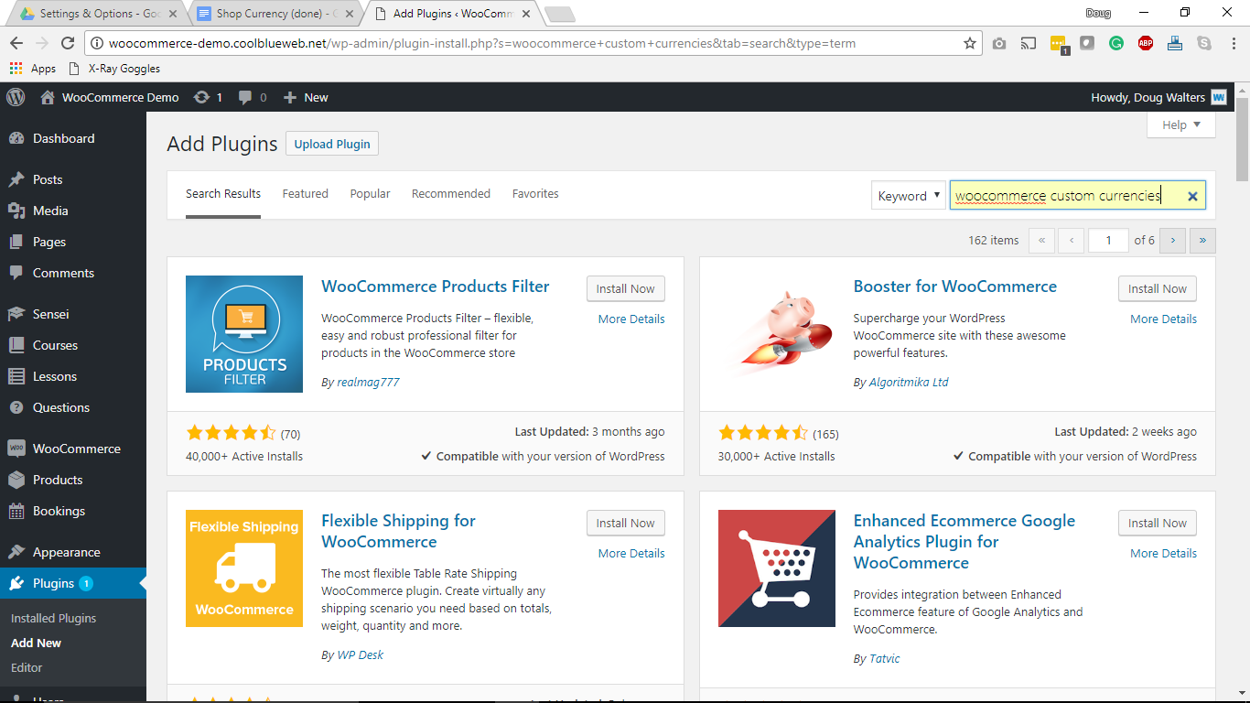The width and height of the screenshot is (1250, 703).
Task: View More Details for Booster plugin
Action: coord(1163,319)
